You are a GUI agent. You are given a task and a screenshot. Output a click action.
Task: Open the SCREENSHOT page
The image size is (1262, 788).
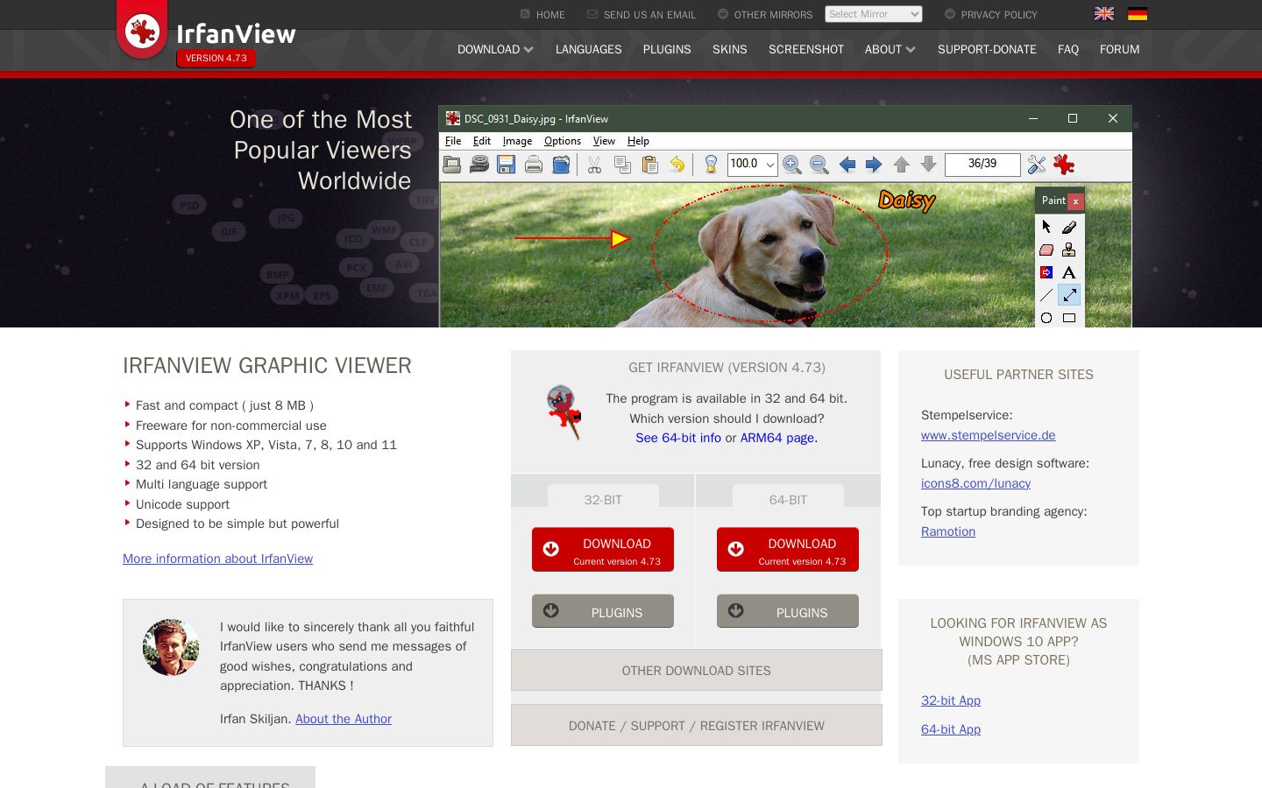point(806,50)
